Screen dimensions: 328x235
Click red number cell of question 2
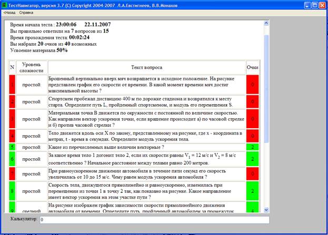click(12, 102)
